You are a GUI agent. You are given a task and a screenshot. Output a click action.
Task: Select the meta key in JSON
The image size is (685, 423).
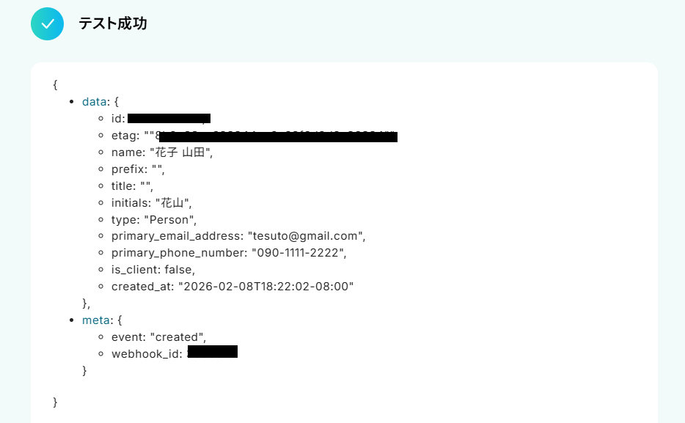point(95,320)
